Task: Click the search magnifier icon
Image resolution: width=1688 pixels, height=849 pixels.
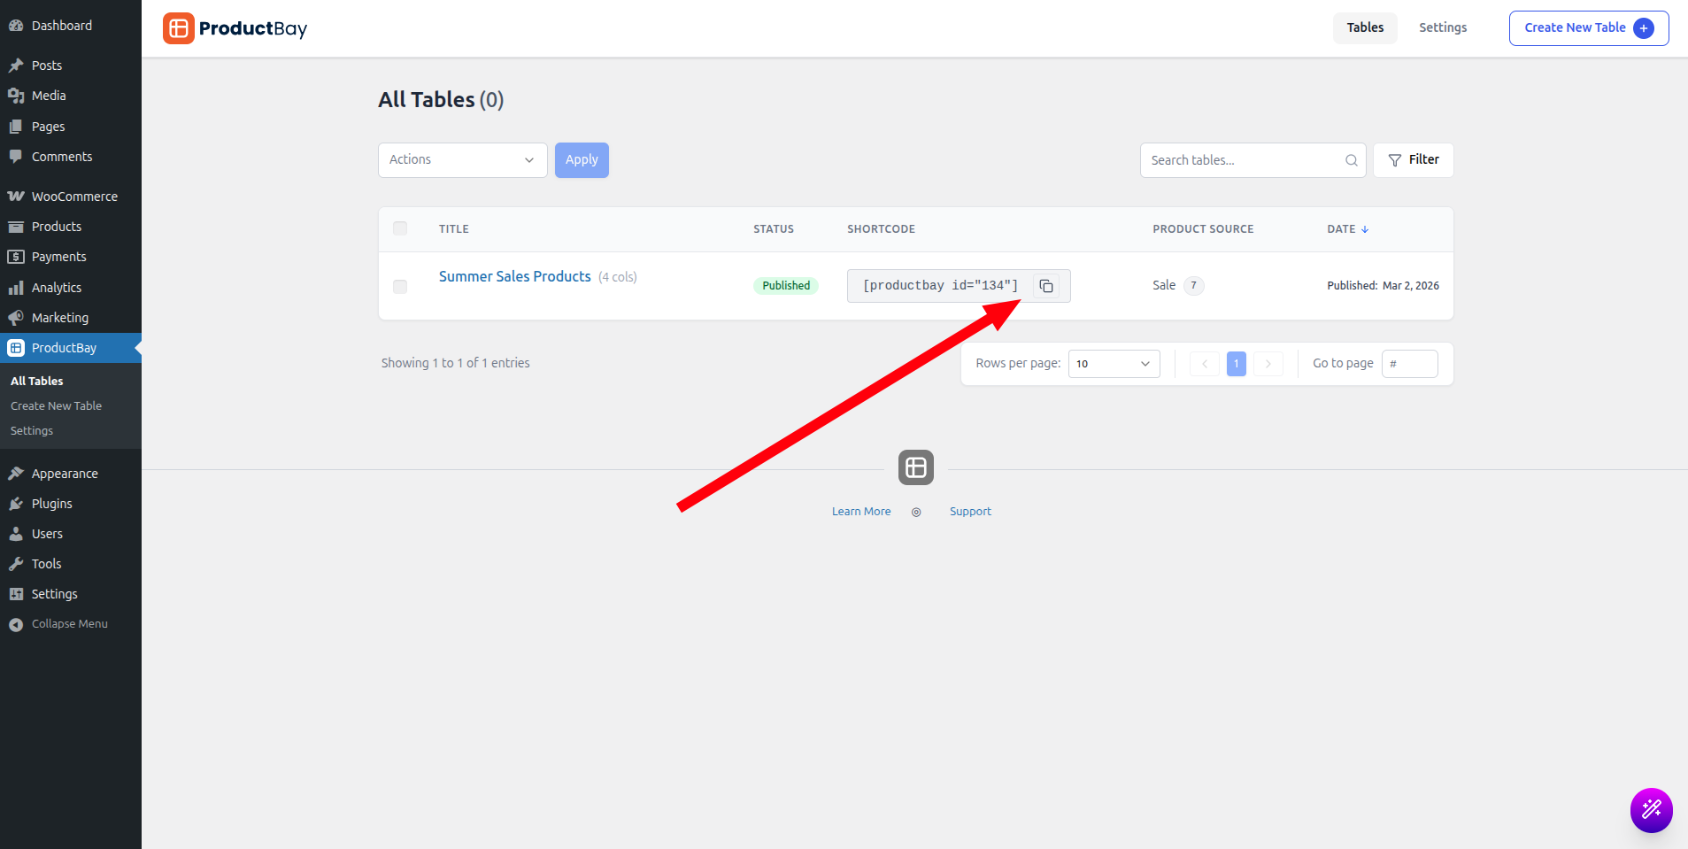Action: [x=1351, y=160]
